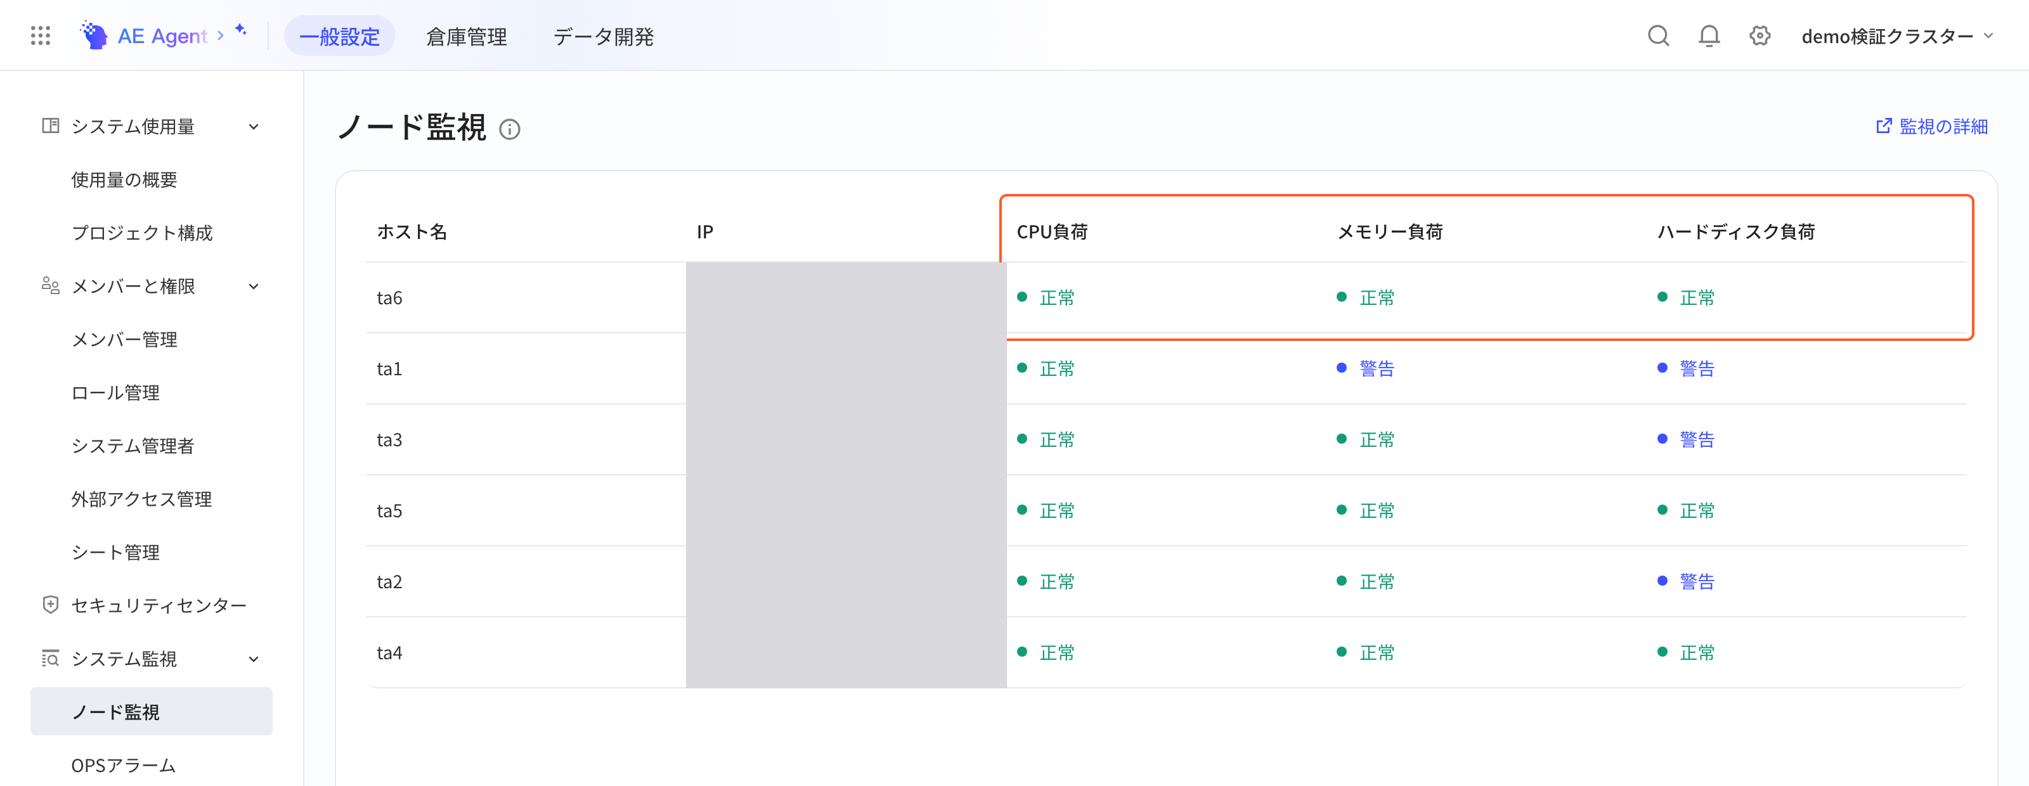Collapse the システム使用量 section chevron
Screen dimensions: 2029x786
[x=254, y=127]
